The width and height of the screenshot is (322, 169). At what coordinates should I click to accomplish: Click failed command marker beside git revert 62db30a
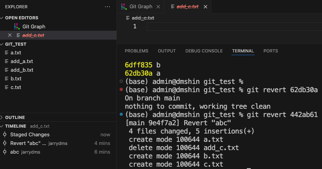121,89
